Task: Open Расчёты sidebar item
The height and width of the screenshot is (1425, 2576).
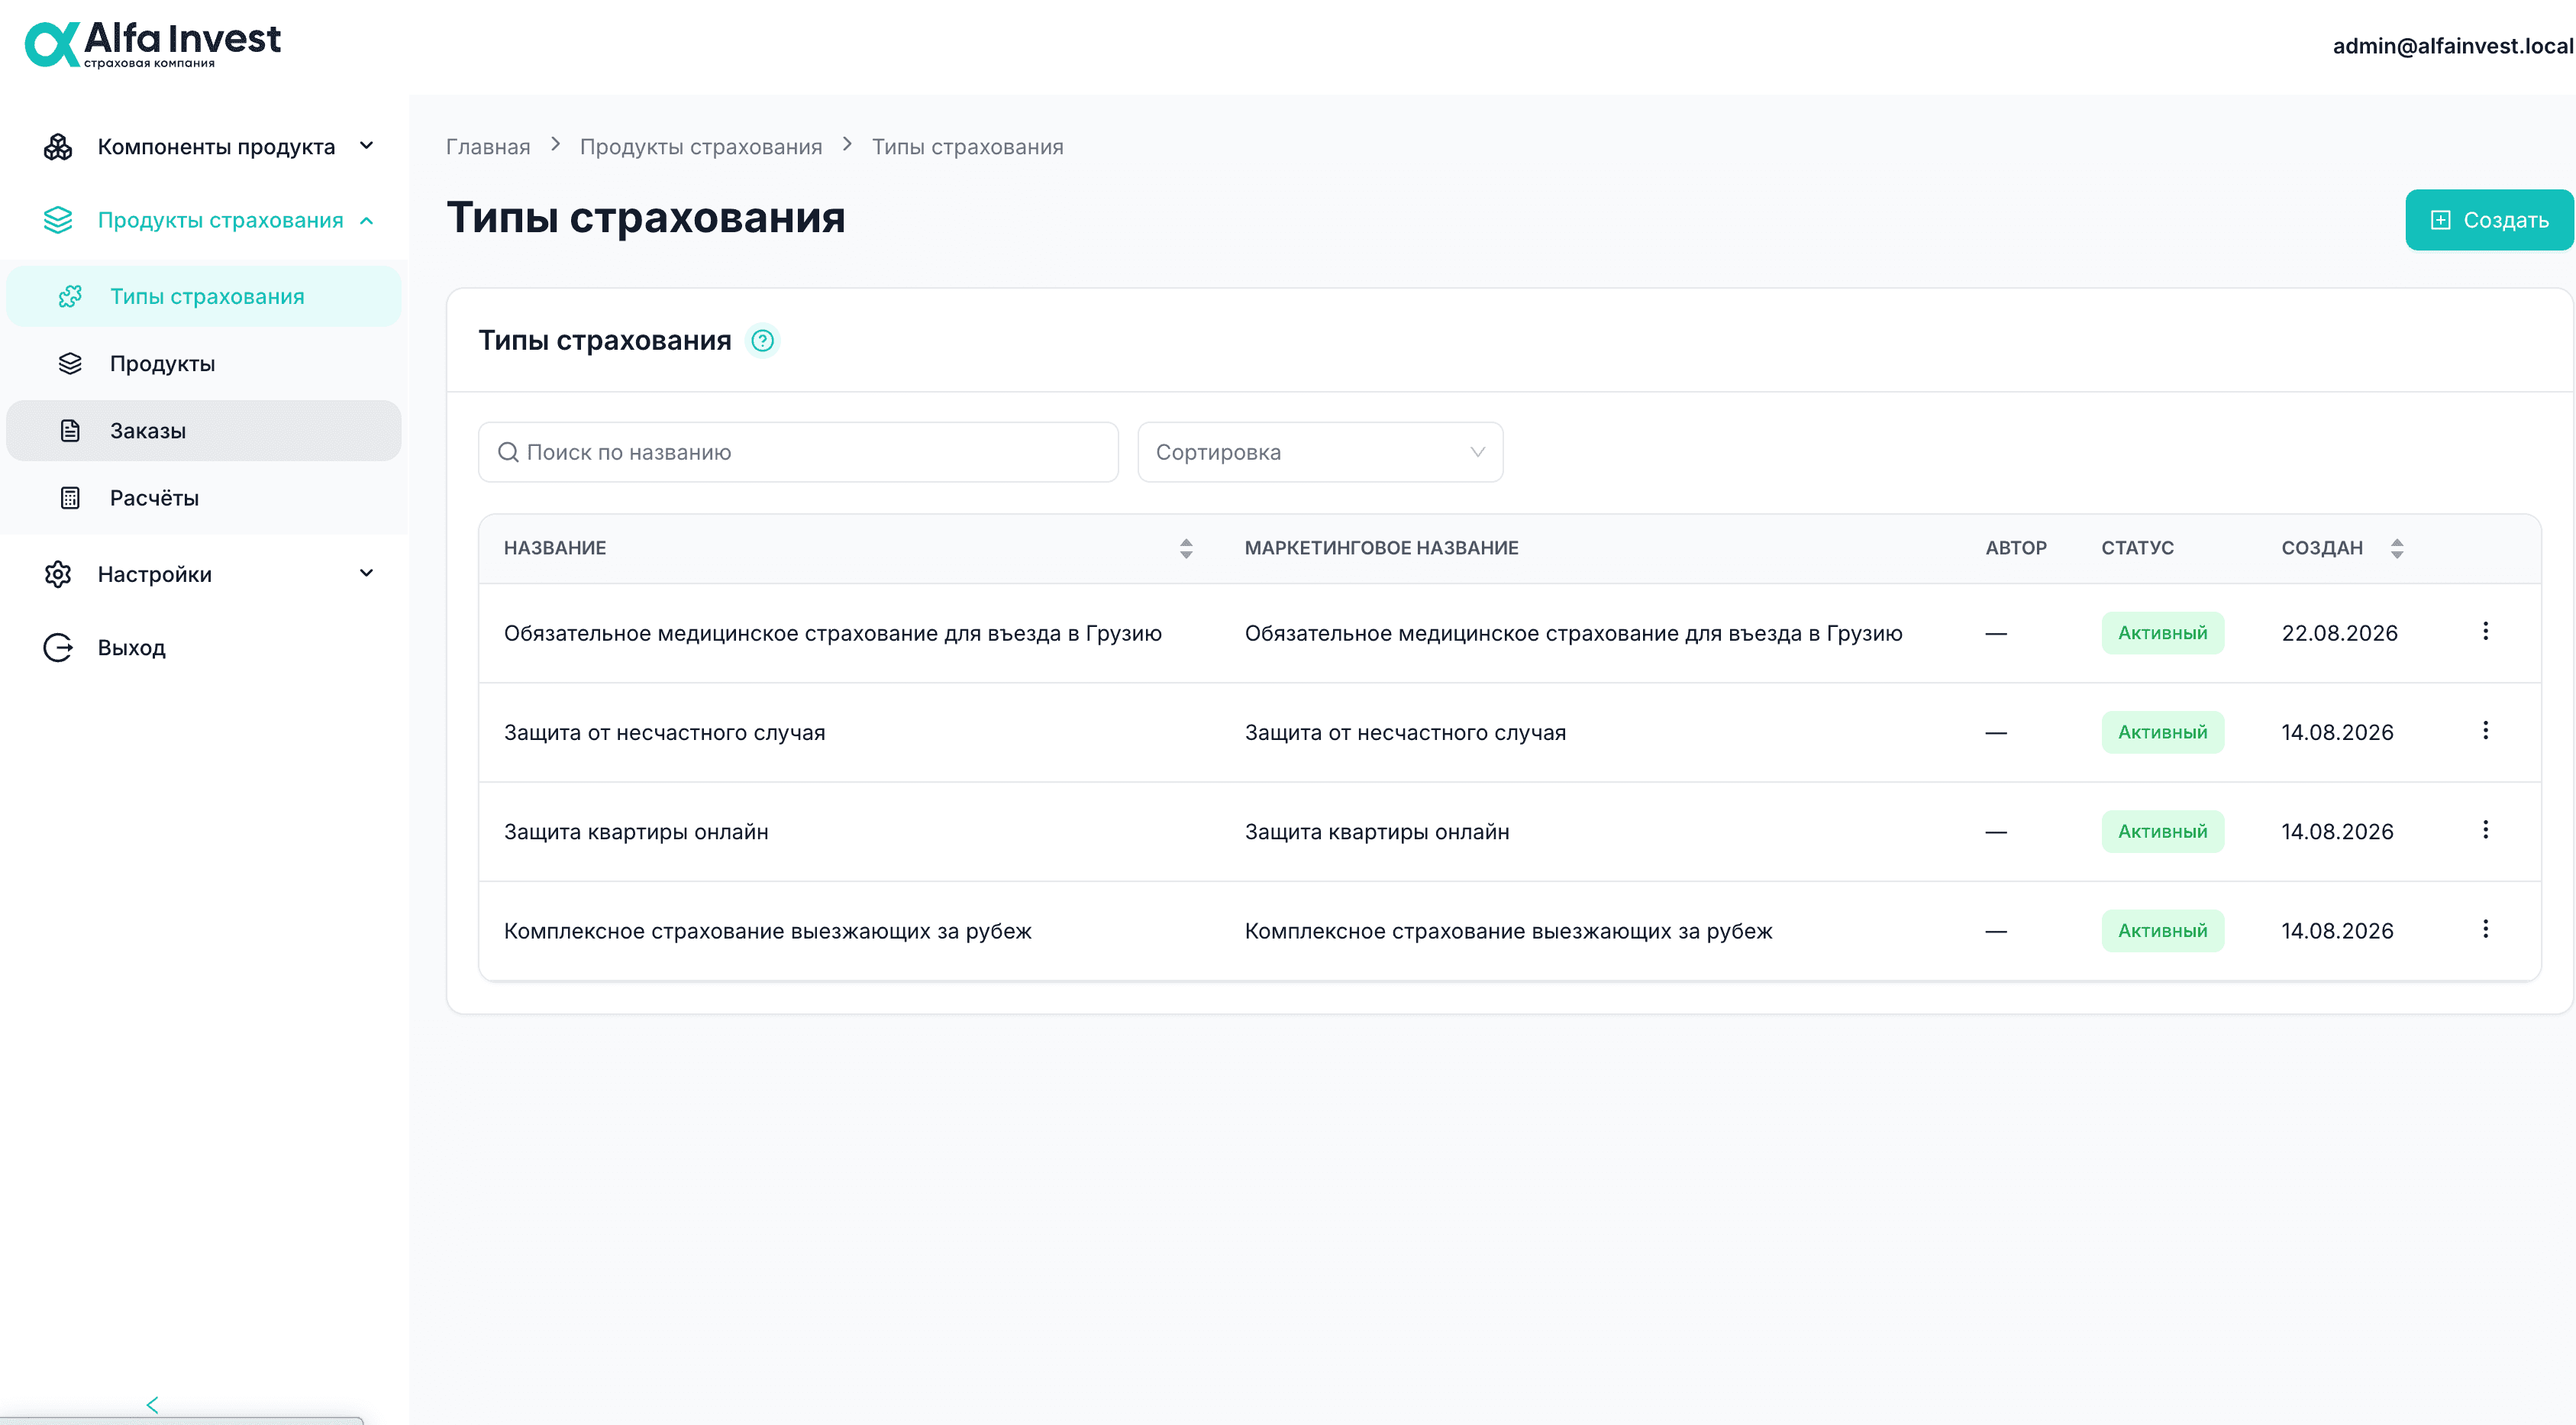Action: [x=204, y=497]
